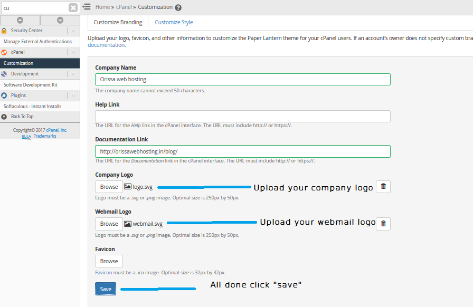The height and width of the screenshot is (307, 473).
Task: Browse for a Company Logo file
Action: [x=109, y=187]
